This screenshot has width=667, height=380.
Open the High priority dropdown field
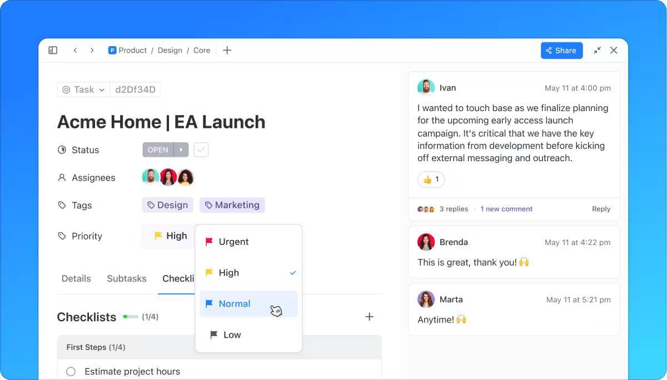[168, 236]
